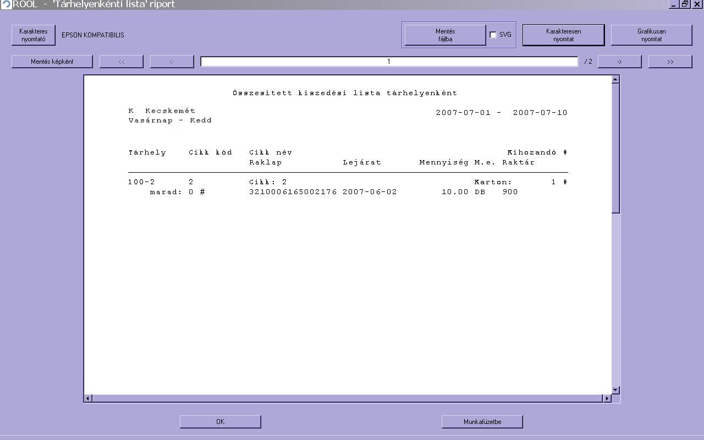Viewport: 704px width, 440px height.
Task: Export with the Munkafüzetbe button
Action: coord(482,422)
